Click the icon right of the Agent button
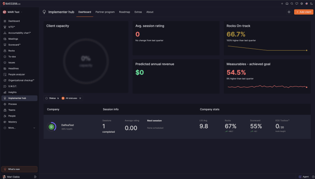This screenshot has height=179, width=315. click(x=313, y=177)
